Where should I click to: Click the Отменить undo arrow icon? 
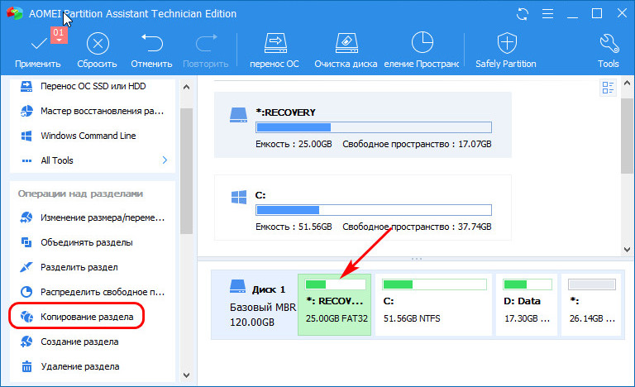point(152,43)
